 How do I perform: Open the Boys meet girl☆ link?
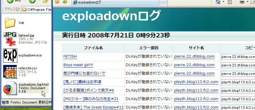click(x=78, y=65)
